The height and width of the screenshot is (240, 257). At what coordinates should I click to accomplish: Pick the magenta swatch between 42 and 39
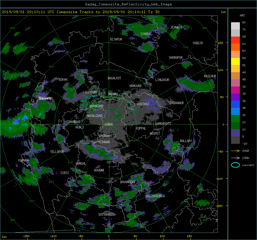pyautogui.click(x=235, y=90)
